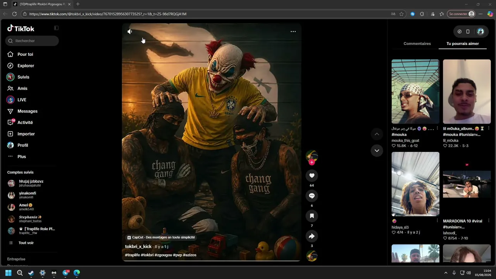Open Activité notifications
Viewport: 496px width, 279px height.
coord(25,122)
